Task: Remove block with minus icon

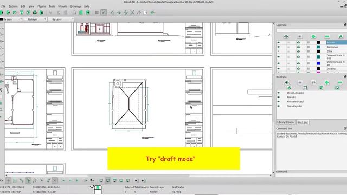Action: point(340,82)
